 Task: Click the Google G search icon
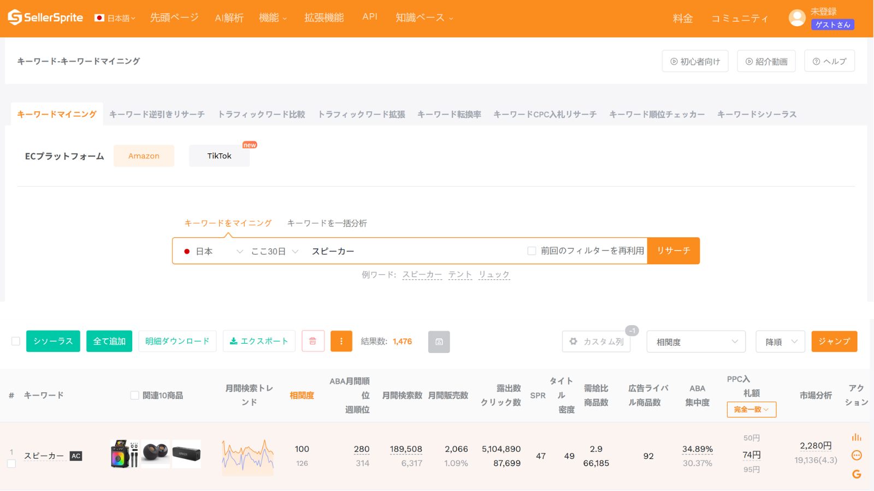(x=857, y=474)
